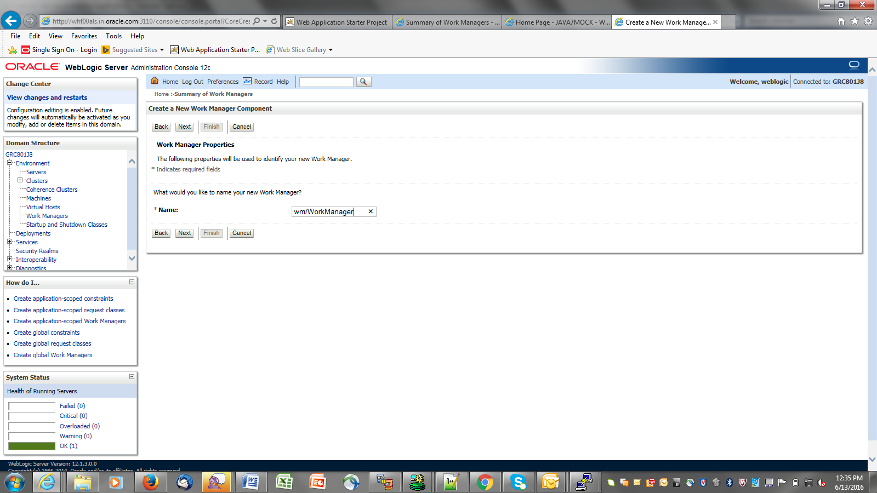This screenshot has height=493, width=877.
Task: Open the File menu
Action: pos(15,36)
